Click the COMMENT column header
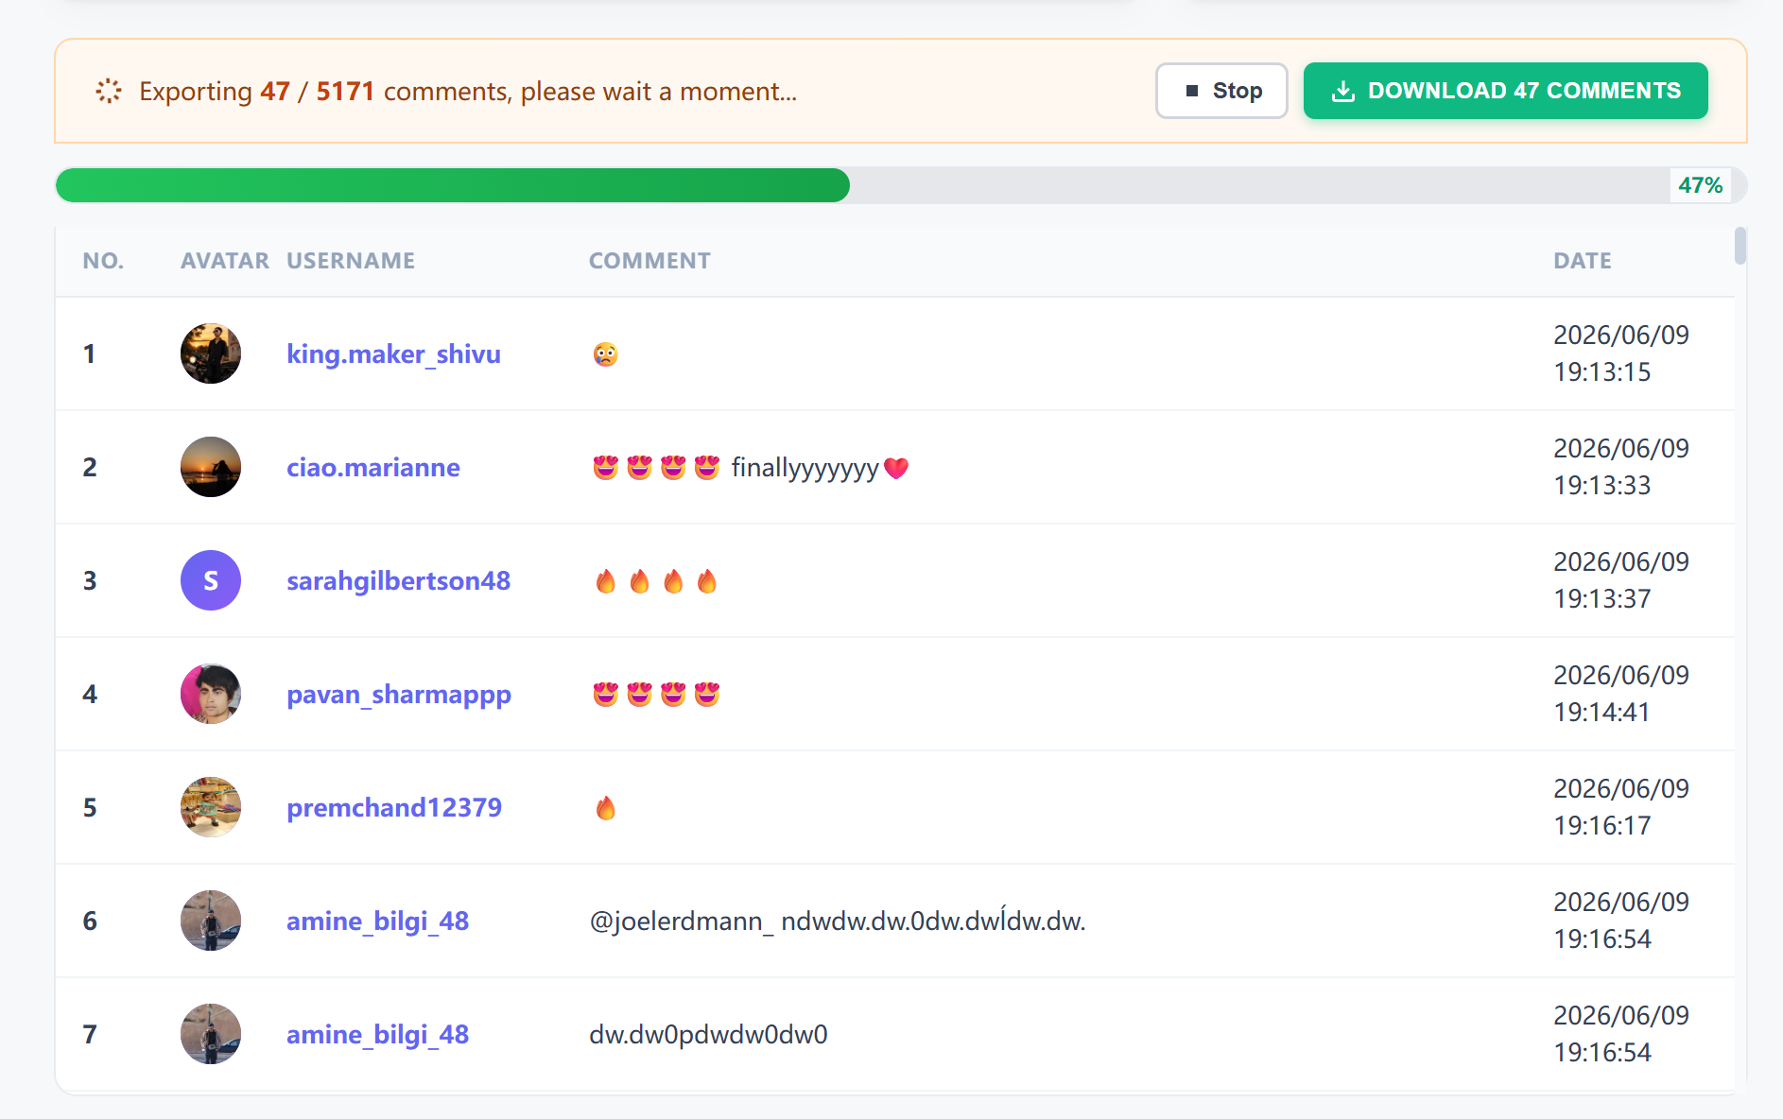1783x1119 pixels. [x=649, y=261]
